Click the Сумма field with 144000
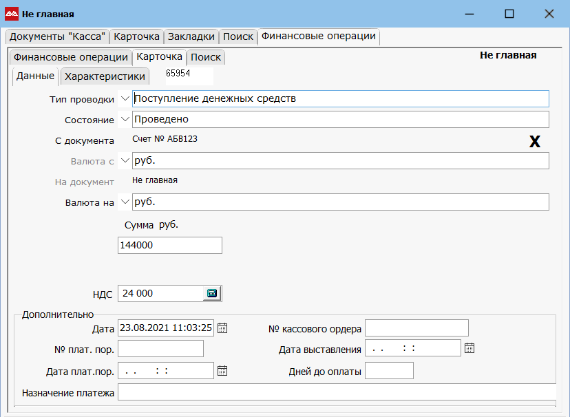 170,245
